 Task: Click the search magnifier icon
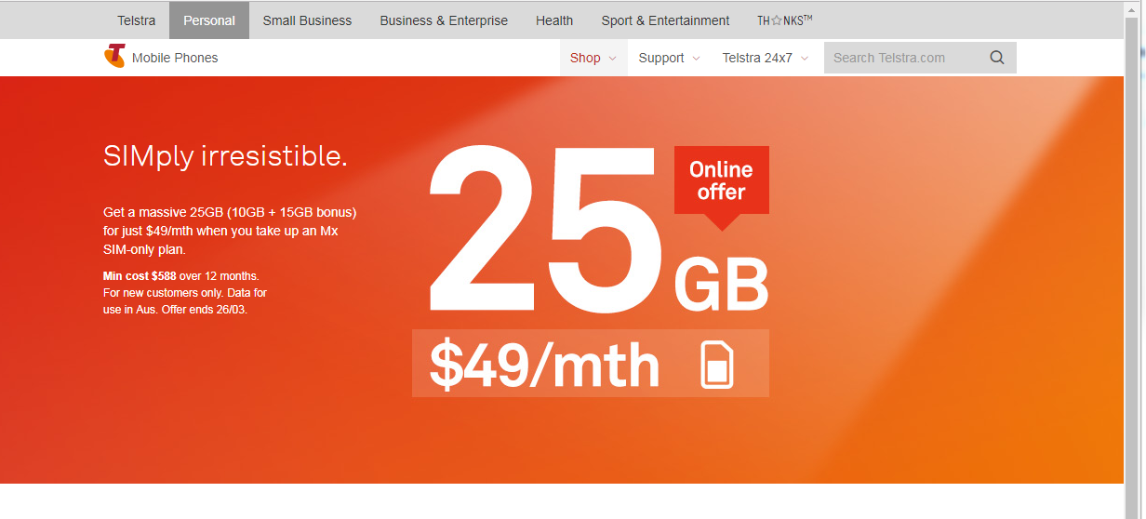[997, 58]
